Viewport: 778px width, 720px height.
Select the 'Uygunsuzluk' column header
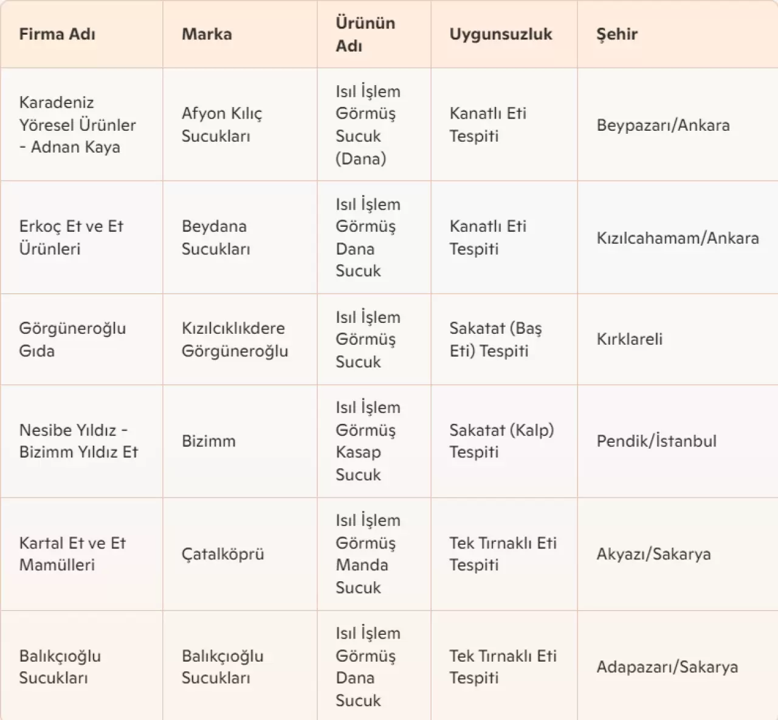501,34
